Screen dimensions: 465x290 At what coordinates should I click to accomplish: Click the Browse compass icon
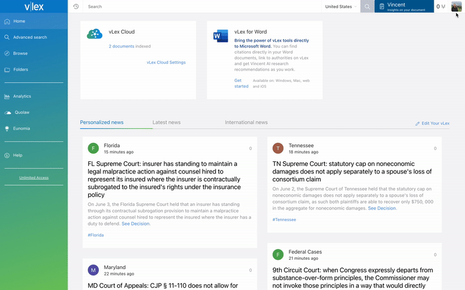7,53
